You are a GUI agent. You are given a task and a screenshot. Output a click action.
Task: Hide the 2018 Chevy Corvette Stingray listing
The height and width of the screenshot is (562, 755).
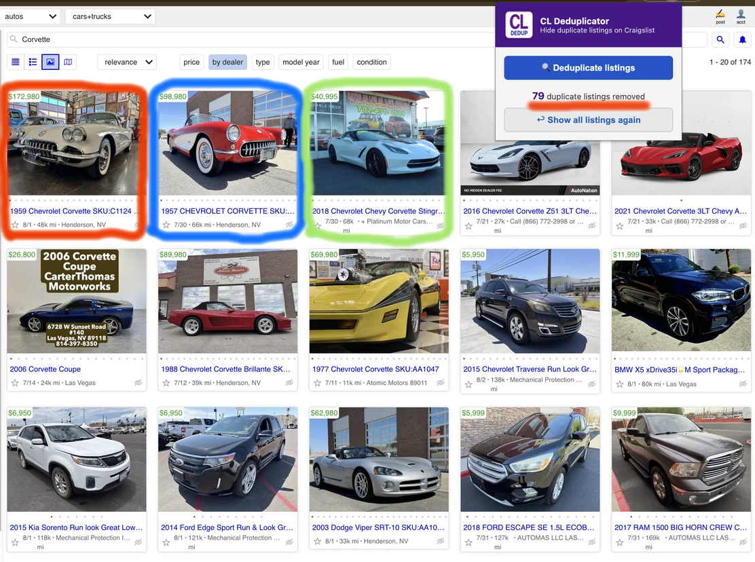tap(441, 225)
